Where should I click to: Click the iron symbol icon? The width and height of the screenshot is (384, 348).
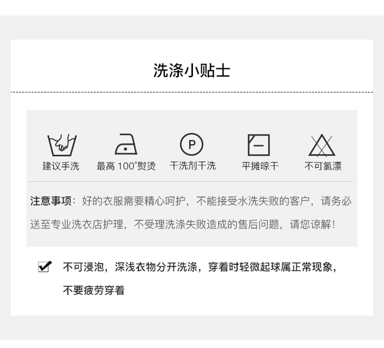(126, 144)
